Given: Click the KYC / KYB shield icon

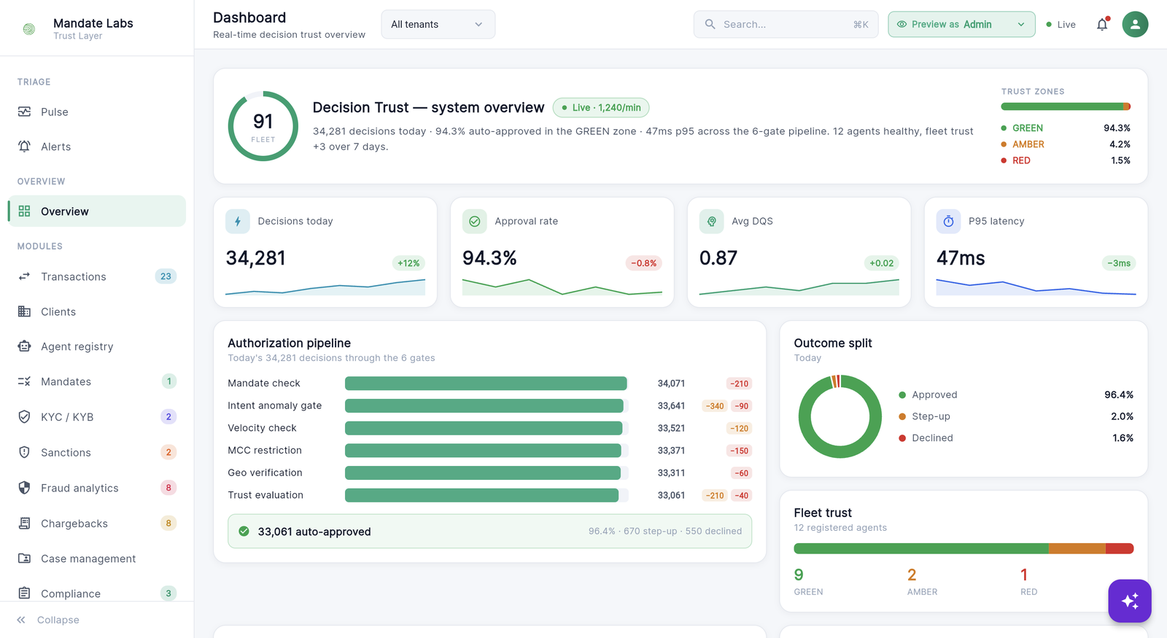Looking at the screenshot, I should coord(24,417).
